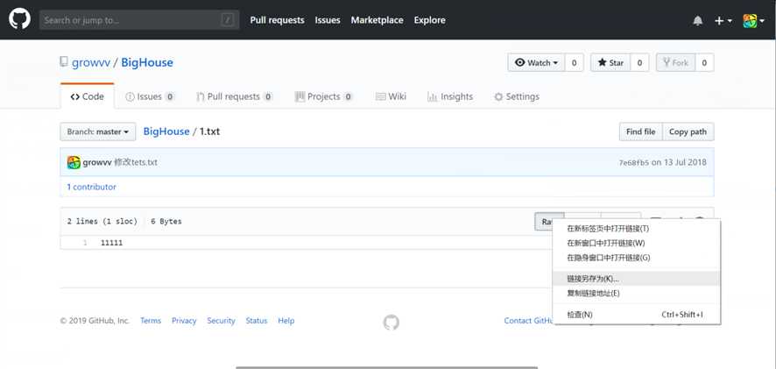Star the repository
The image size is (776, 369).
tap(610, 63)
